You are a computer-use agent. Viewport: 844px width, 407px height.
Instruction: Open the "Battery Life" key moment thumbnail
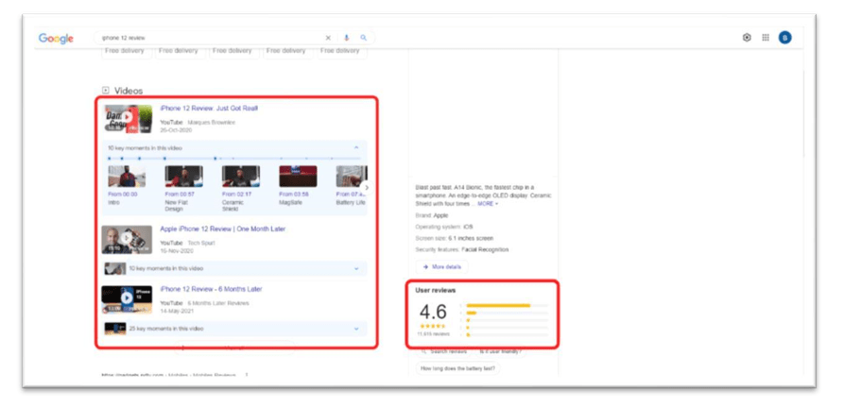pyautogui.click(x=352, y=177)
